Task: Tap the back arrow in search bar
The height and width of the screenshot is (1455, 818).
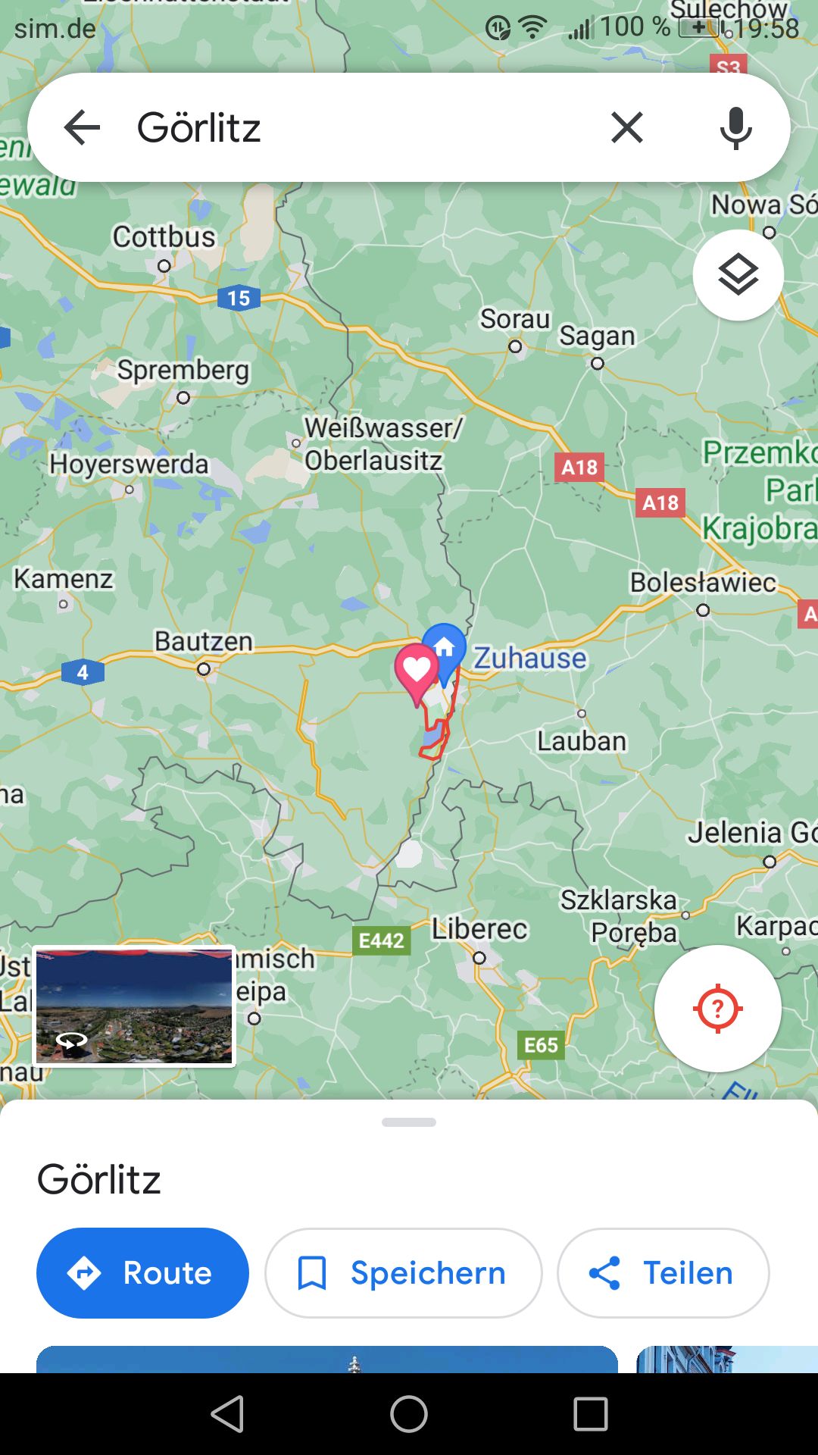Action: click(x=82, y=127)
